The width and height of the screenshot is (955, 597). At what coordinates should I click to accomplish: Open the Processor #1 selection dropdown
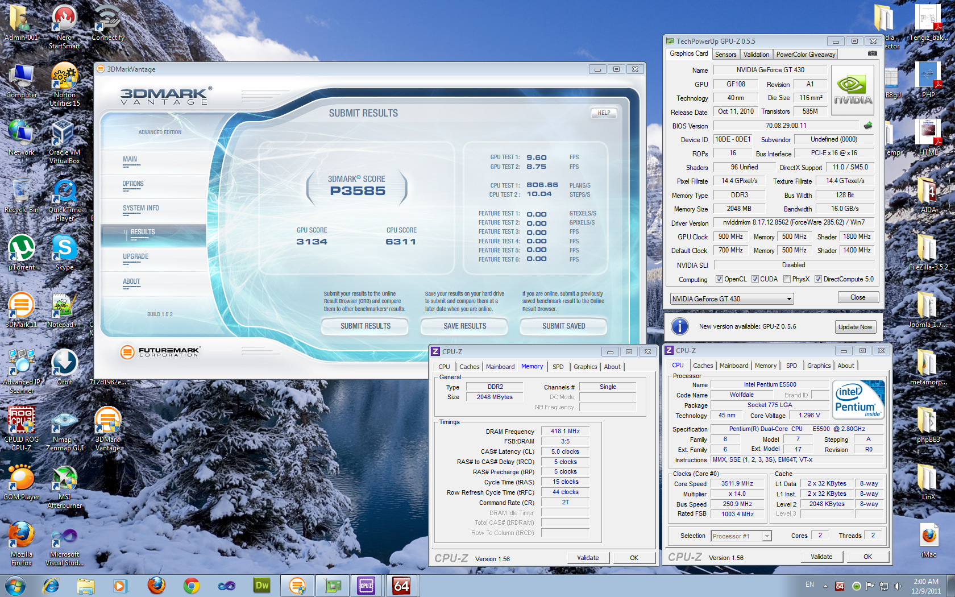[741, 536]
